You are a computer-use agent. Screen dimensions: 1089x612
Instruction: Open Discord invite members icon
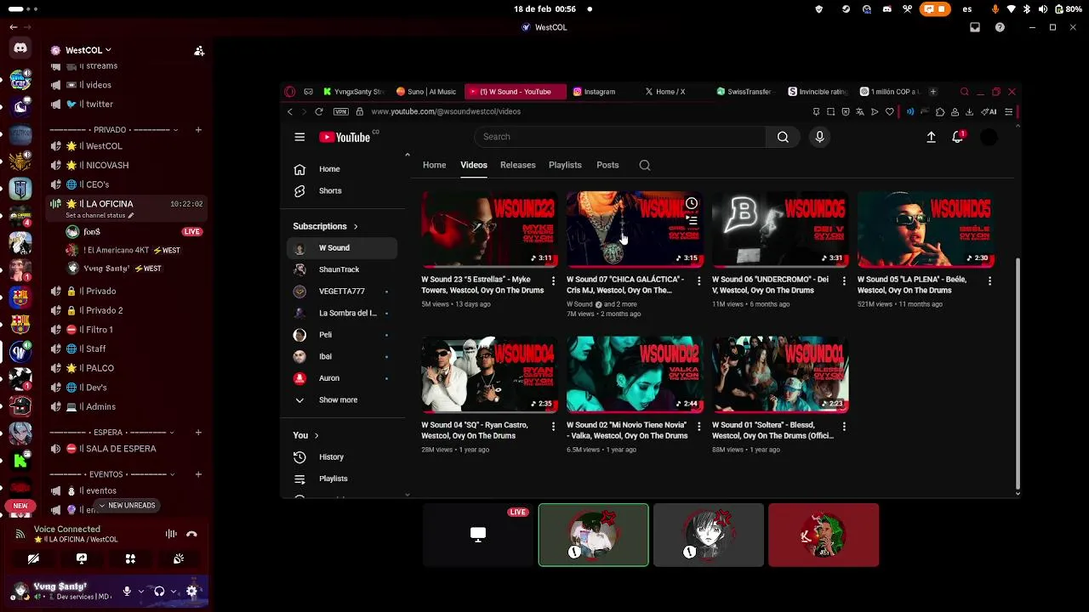click(x=199, y=51)
